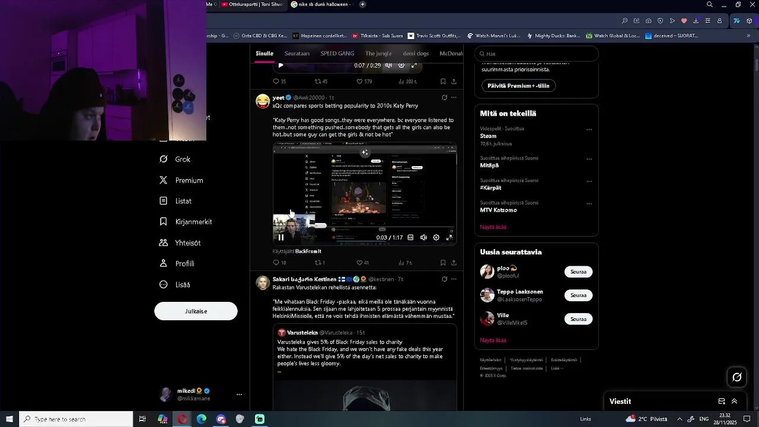
Task: Open the SPEED GANG tab
Action: [337, 53]
